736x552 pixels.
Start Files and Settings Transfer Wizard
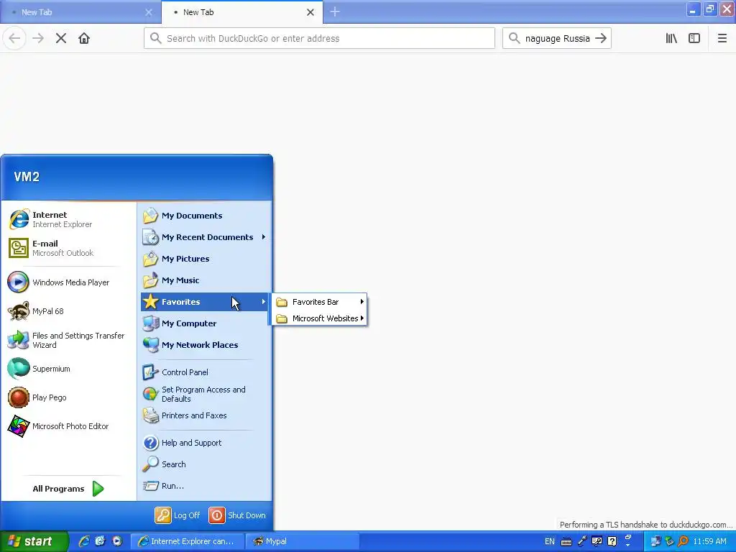pyautogui.click(x=70, y=340)
